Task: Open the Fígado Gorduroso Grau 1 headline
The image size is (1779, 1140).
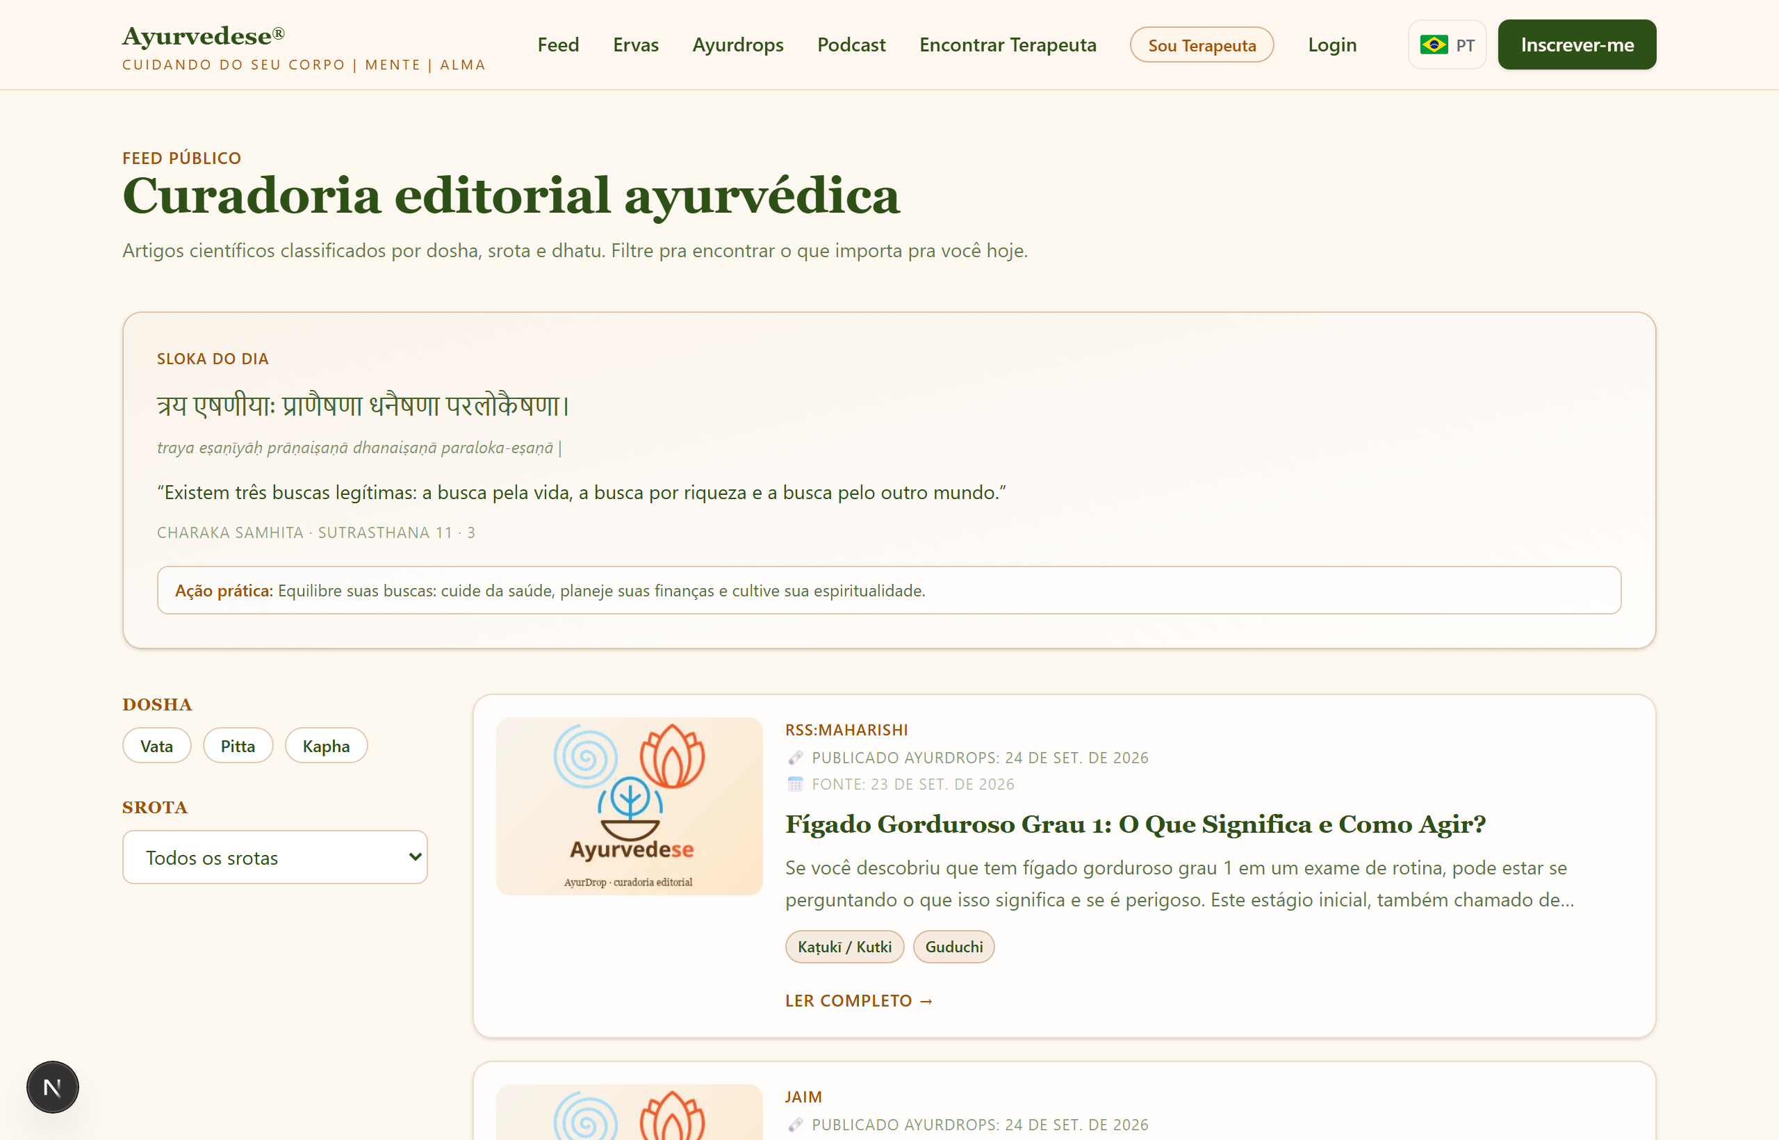Action: 1136,824
